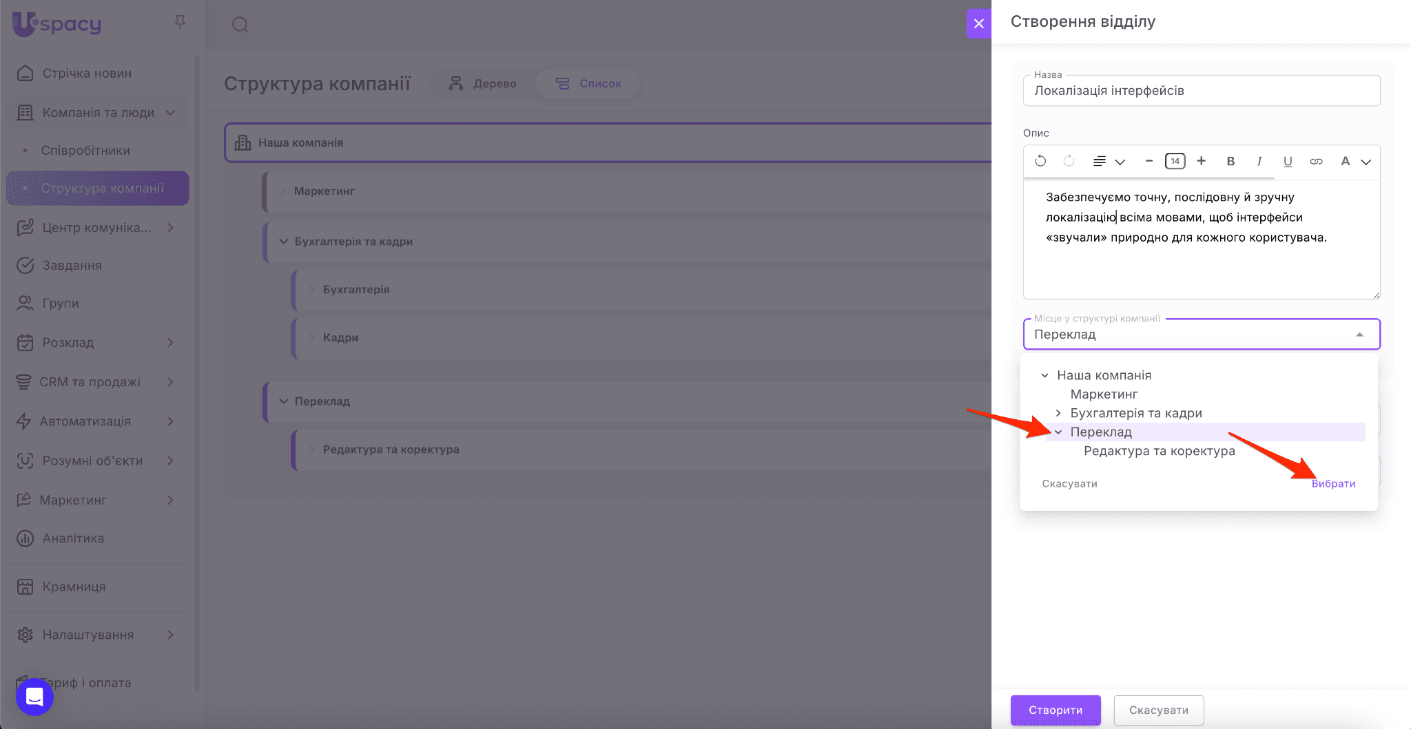Image resolution: width=1411 pixels, height=729 pixels.
Task: Toggle bold text formatting
Action: coord(1230,161)
